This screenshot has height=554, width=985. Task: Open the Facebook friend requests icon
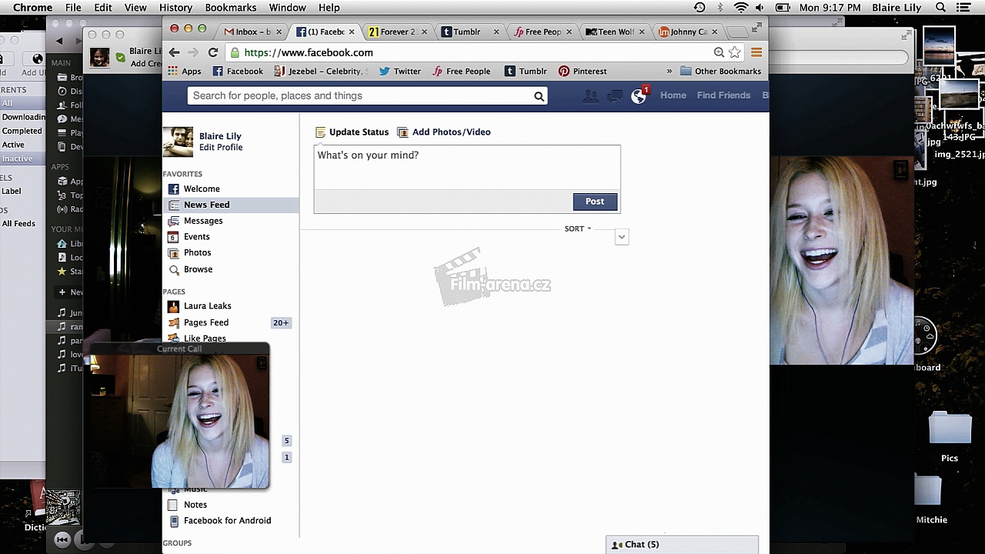(590, 96)
